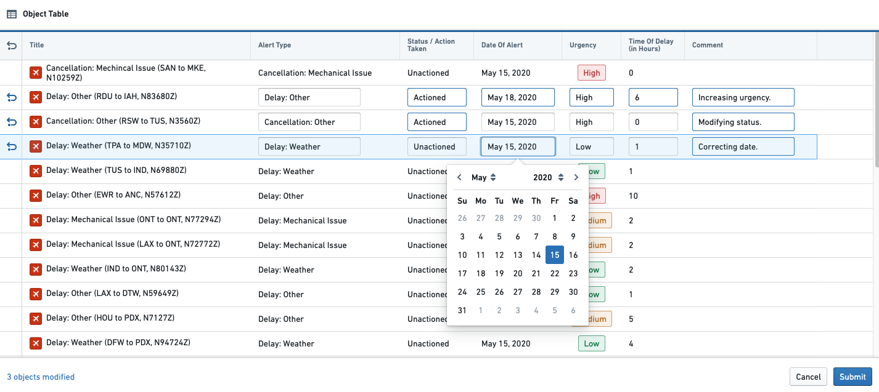The width and height of the screenshot is (879, 392).
Task: Open Alert Type dropdown for RDU to IAH
Action: 309,97
